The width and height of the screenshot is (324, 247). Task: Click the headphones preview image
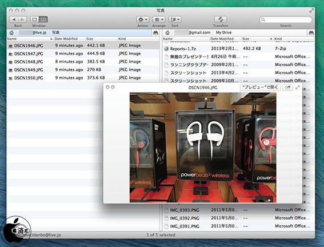coord(203,148)
